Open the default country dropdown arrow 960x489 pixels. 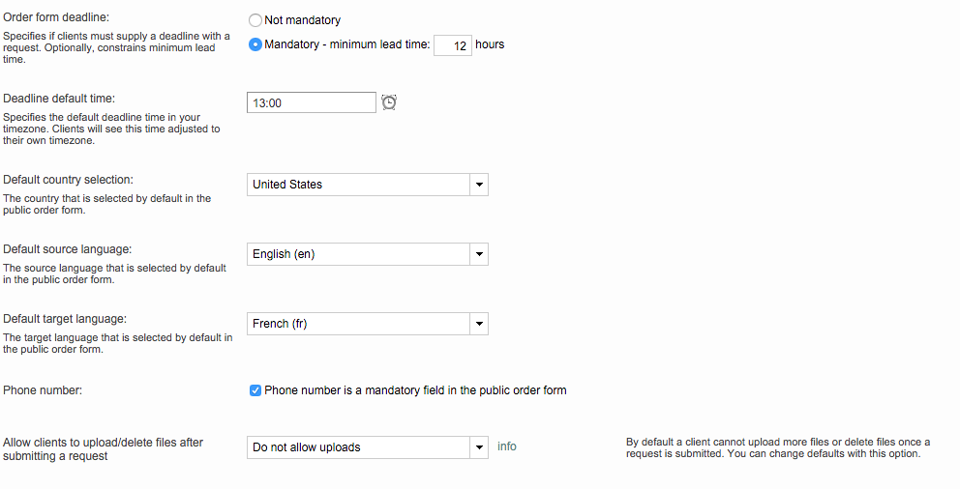pyautogui.click(x=478, y=185)
